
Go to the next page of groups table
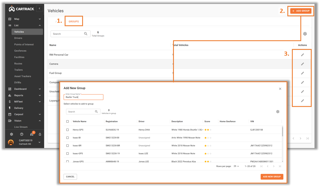(300, 138)
